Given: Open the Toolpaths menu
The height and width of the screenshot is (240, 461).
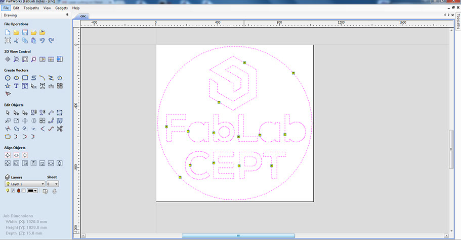Looking at the screenshot, I should pos(31,8).
